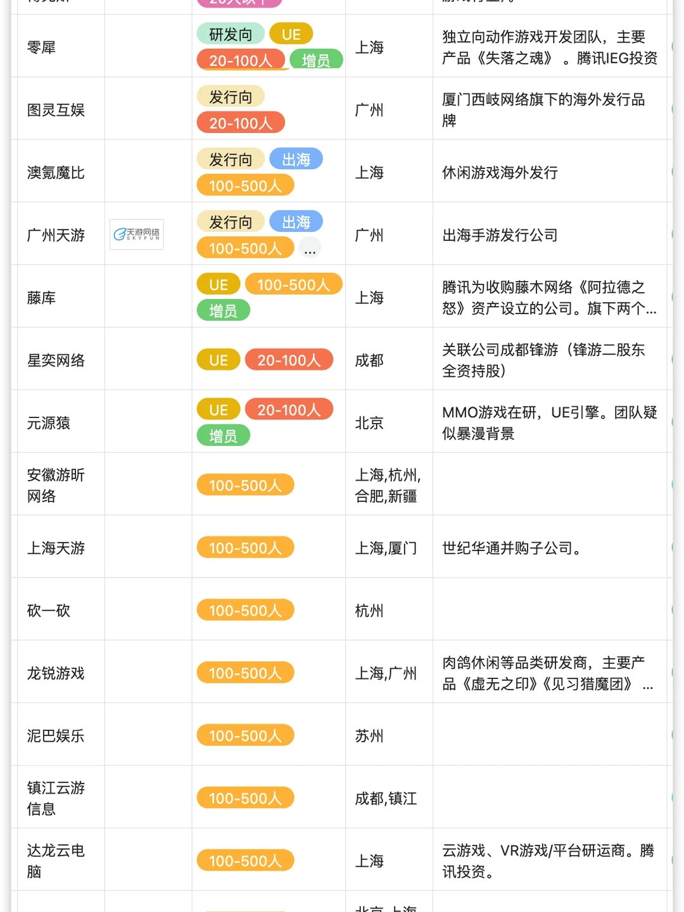
Task: Click the 零犀 description mentioning 失落之魂
Action: [x=550, y=47]
